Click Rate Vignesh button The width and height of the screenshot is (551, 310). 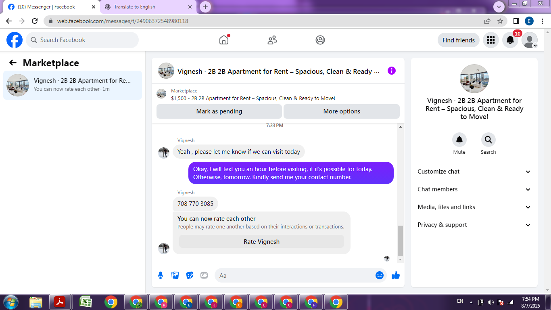click(261, 242)
